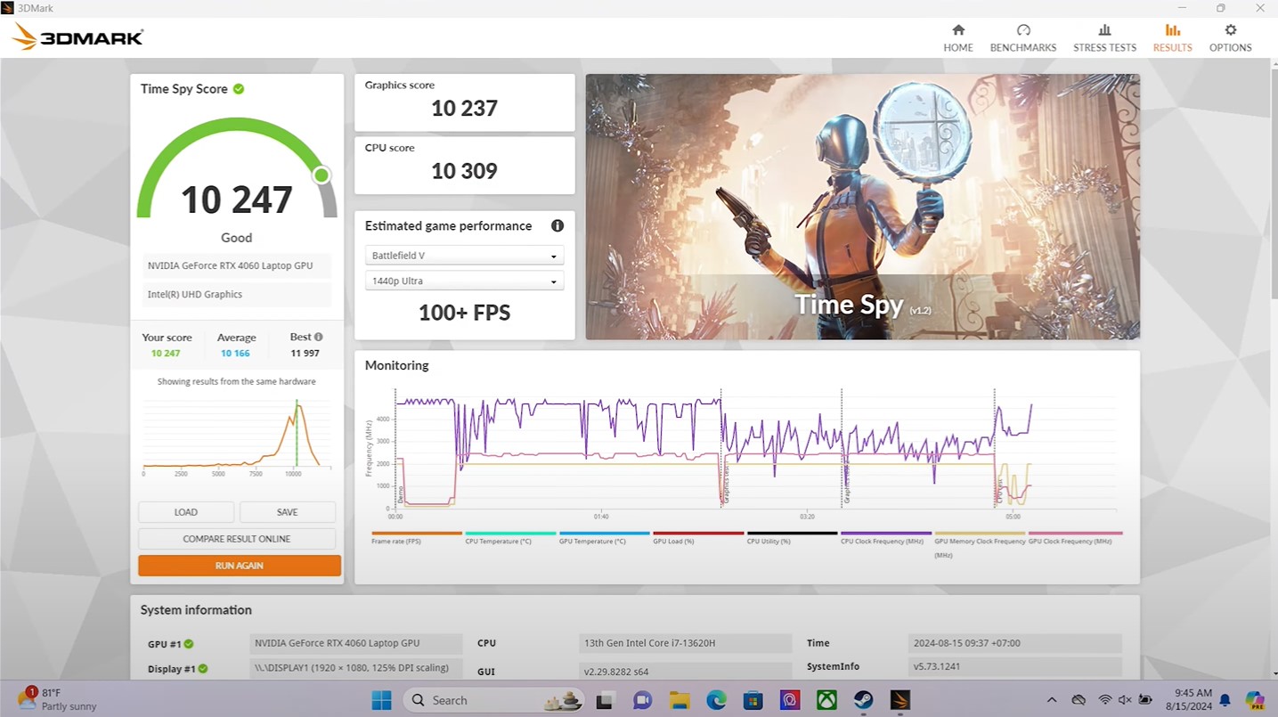Screen dimensions: 1278x717
Task: Toggle the GPU Memory Clock Frequency legend
Action: point(980,543)
